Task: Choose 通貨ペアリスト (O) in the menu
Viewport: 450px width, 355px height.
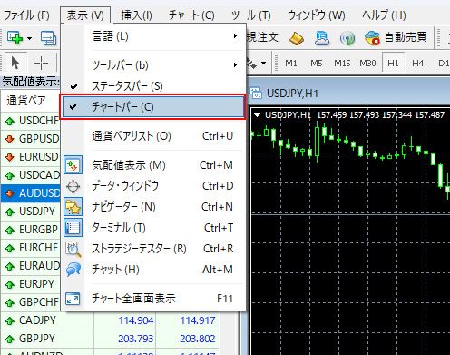Action: coord(152,136)
